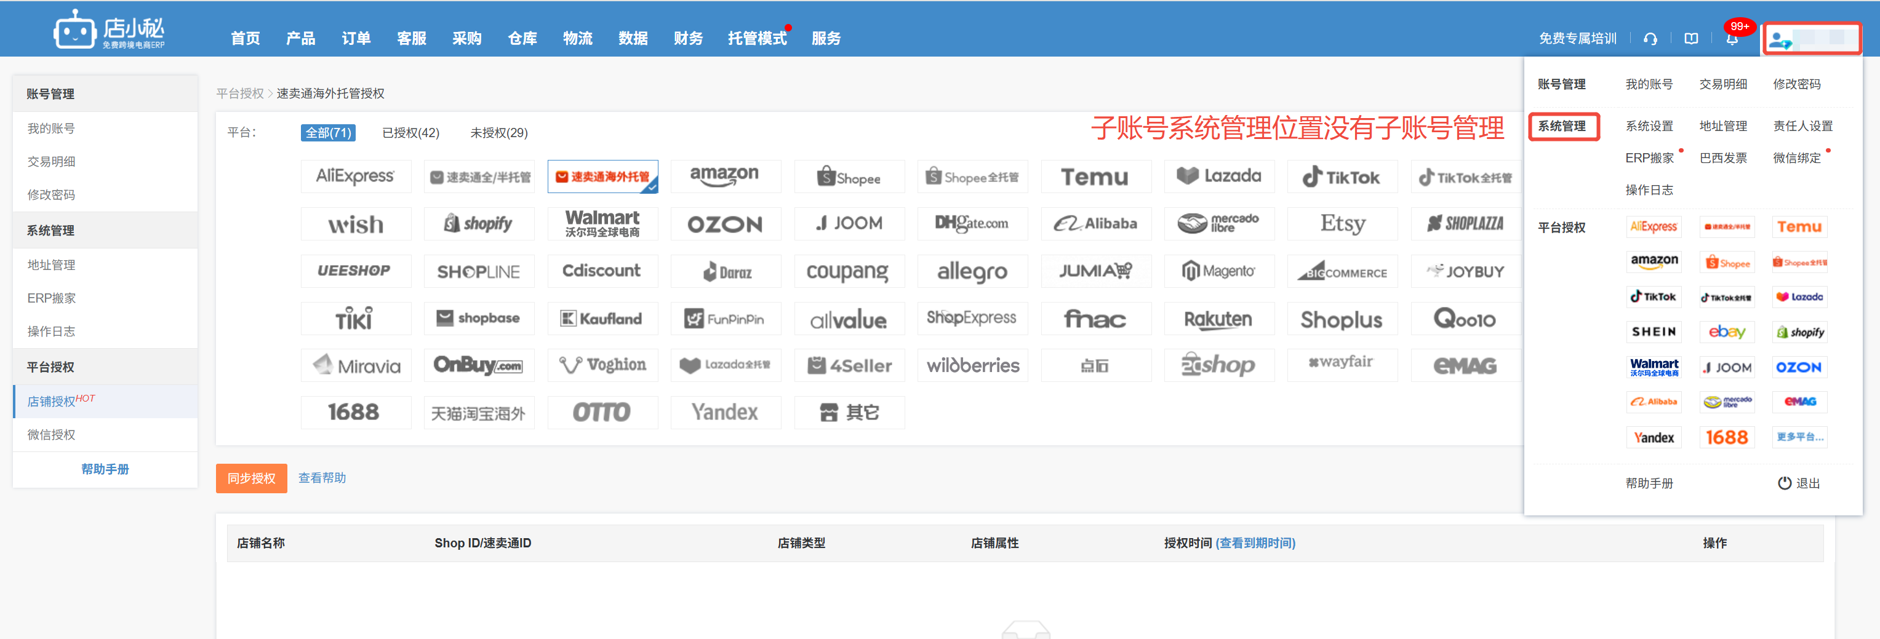
Task: Open the user account avatar menu
Action: point(1812,39)
